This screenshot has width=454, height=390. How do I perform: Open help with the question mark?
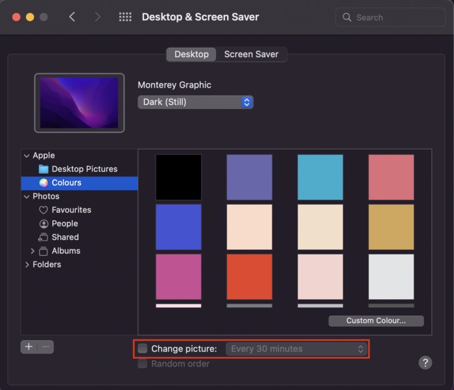point(425,363)
